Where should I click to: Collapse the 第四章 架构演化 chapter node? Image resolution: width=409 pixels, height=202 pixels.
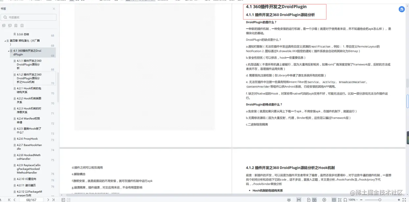(5, 41)
